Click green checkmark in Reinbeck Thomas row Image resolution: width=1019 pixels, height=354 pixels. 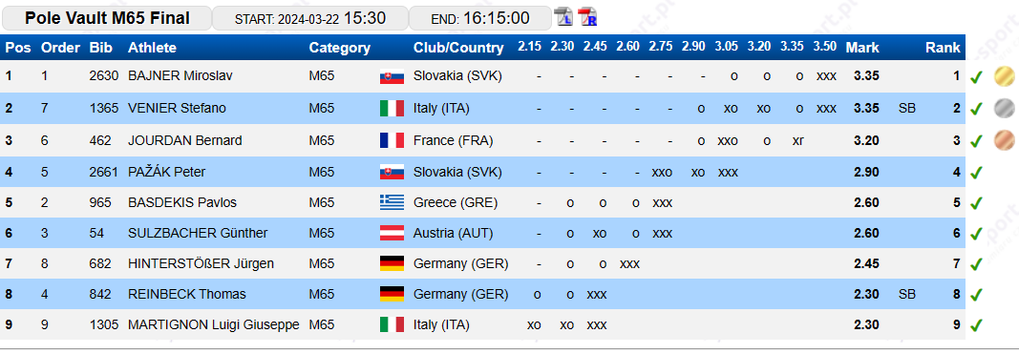tap(975, 295)
